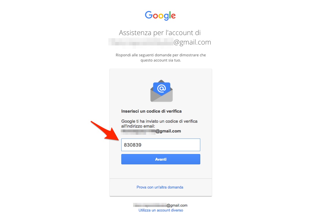The image size is (321, 223).
Task: Click the pixelated account name in heading
Action: (141, 42)
